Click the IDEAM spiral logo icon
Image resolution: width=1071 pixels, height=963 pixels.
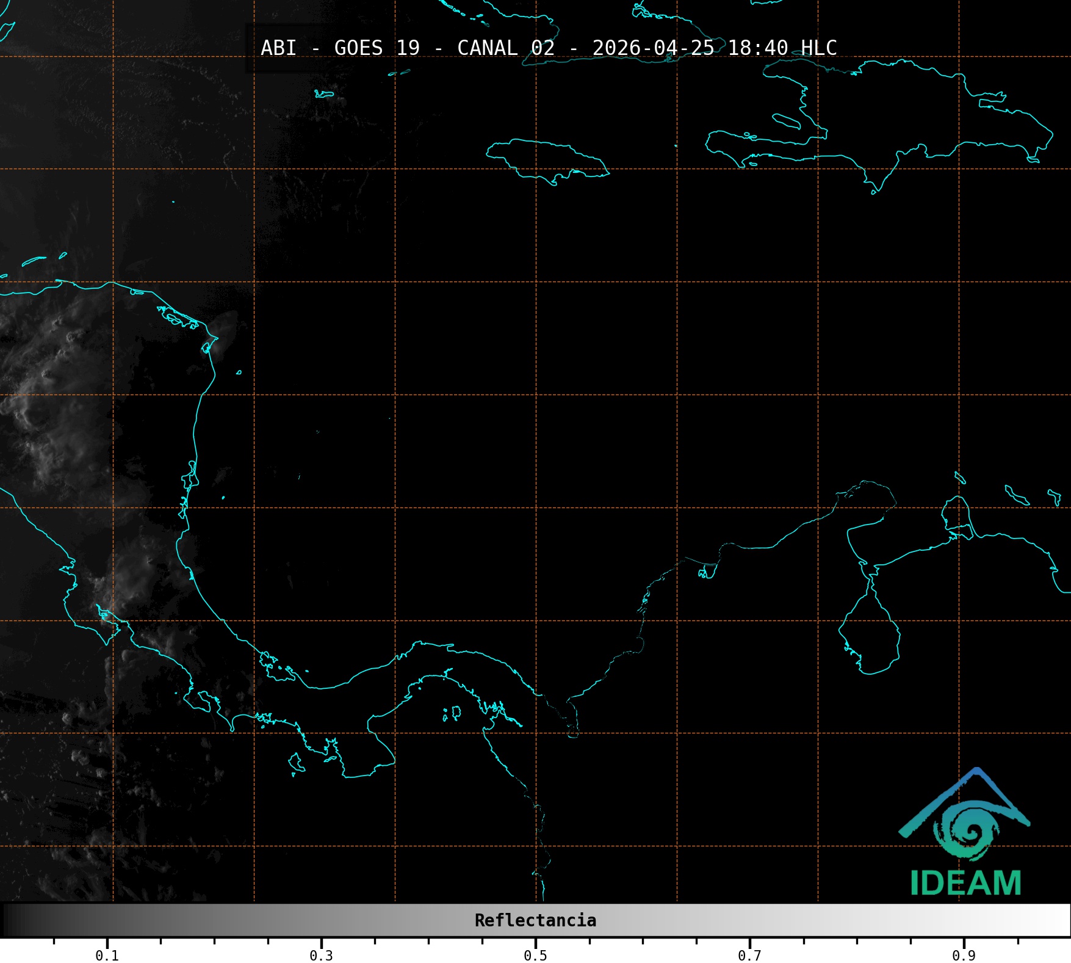click(966, 829)
